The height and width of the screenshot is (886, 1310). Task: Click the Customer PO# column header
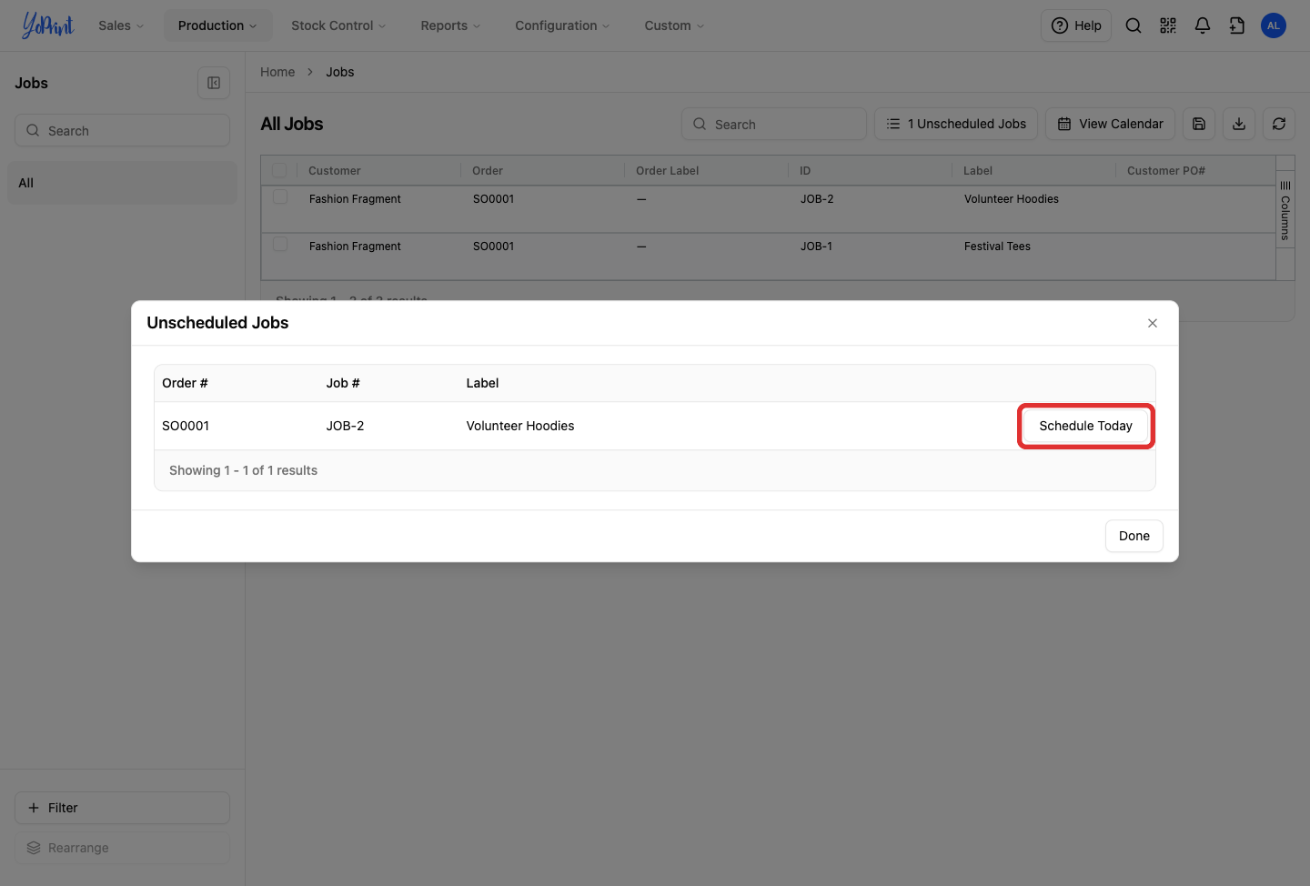pos(1166,170)
